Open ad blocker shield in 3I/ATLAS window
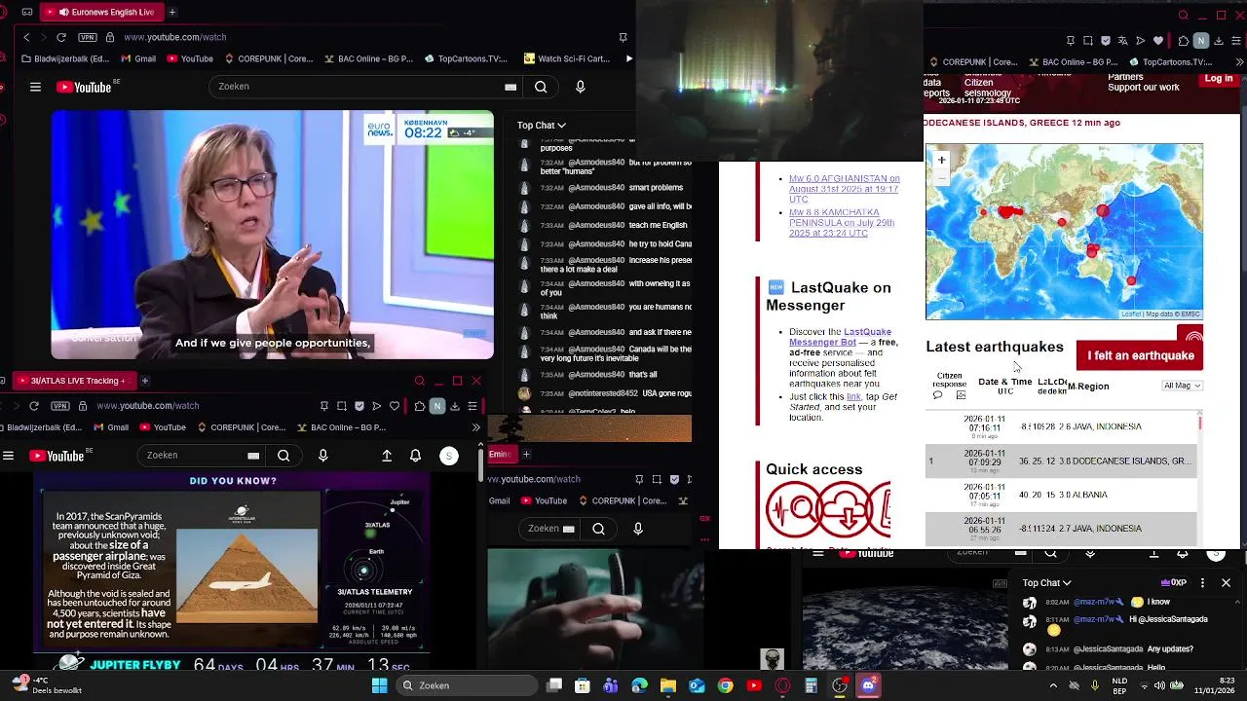 [x=359, y=406]
